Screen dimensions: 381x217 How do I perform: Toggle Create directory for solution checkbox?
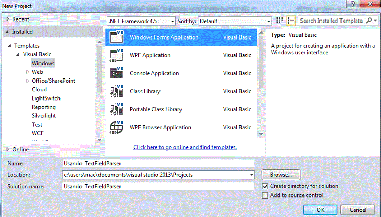[x=265, y=186]
